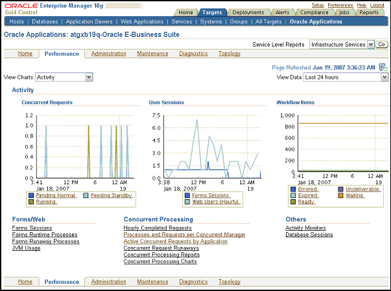Open the Deployments tab
391x291 pixels.
[248, 12]
